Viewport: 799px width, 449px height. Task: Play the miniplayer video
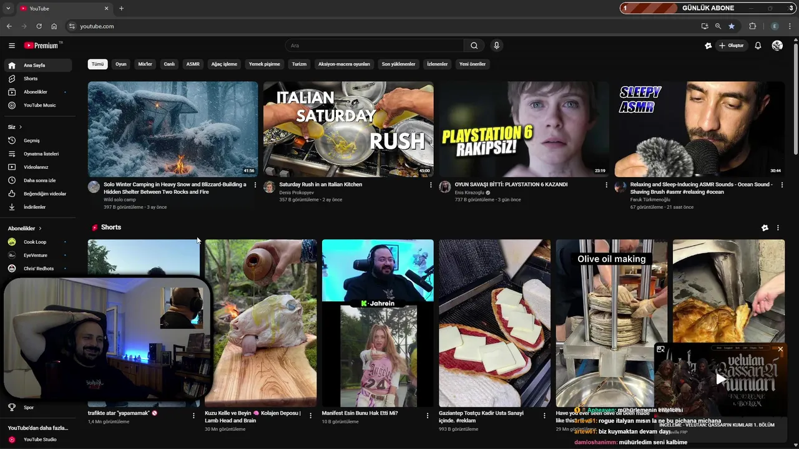click(x=721, y=379)
